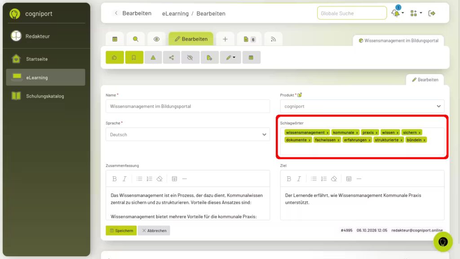Toggle bullet list in Ziel editor
Viewport: 460px width, 259px height.
[x=314, y=179]
